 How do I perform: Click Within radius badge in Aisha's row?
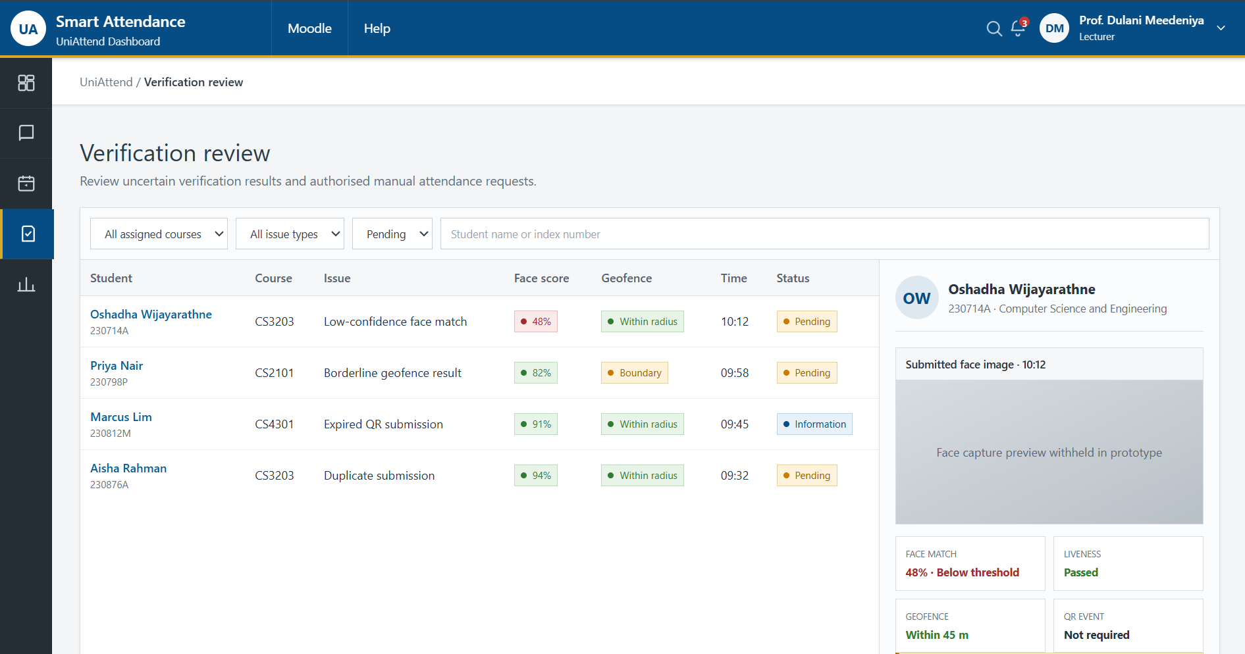click(642, 475)
